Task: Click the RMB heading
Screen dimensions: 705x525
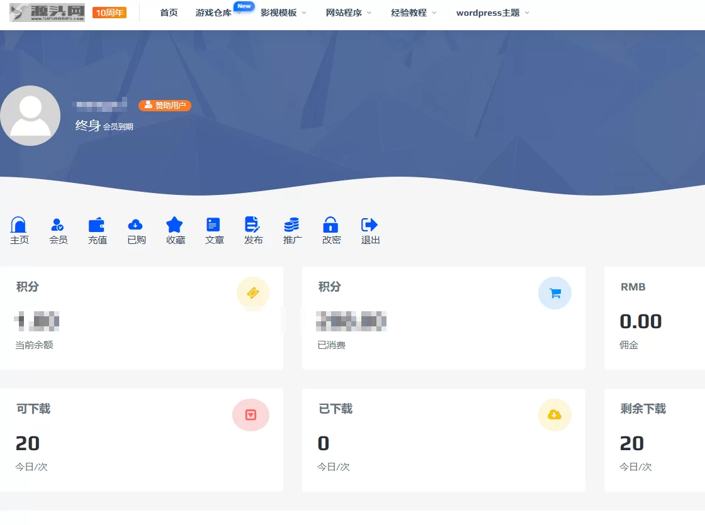Action: 633,287
